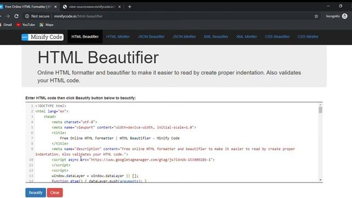The height and width of the screenshot is (198, 352).
Task: Open the Incognito profile icon
Action: [x=345, y=16]
